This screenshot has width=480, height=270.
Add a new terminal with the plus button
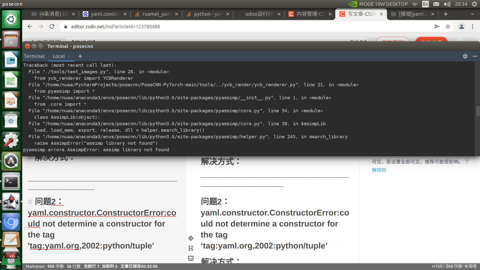(x=80, y=56)
